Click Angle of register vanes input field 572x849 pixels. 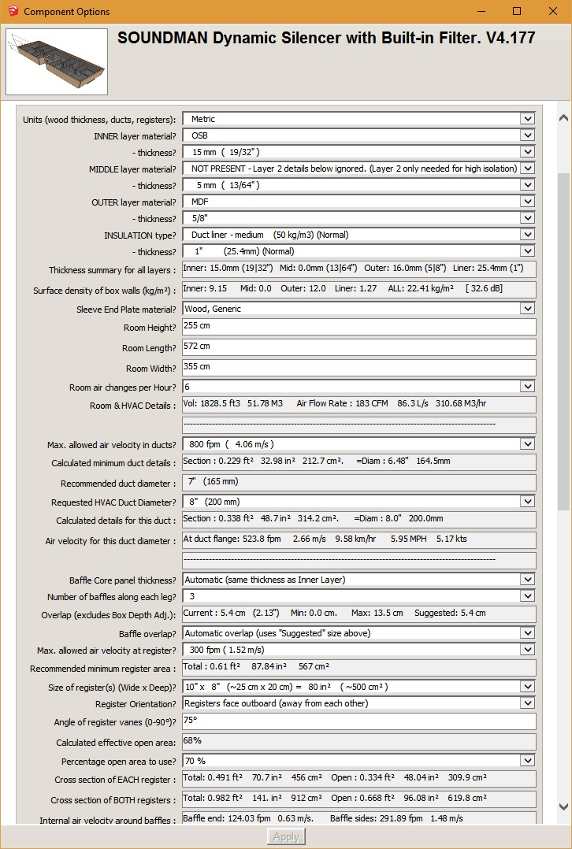pos(358,721)
